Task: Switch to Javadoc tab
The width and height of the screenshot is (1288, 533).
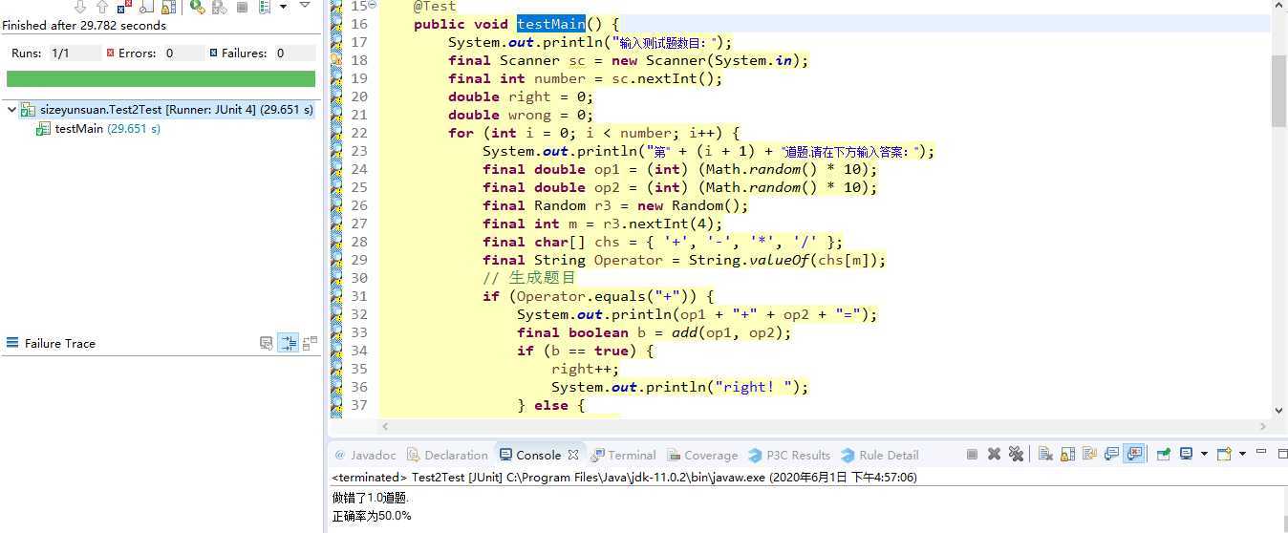Action: click(x=366, y=455)
